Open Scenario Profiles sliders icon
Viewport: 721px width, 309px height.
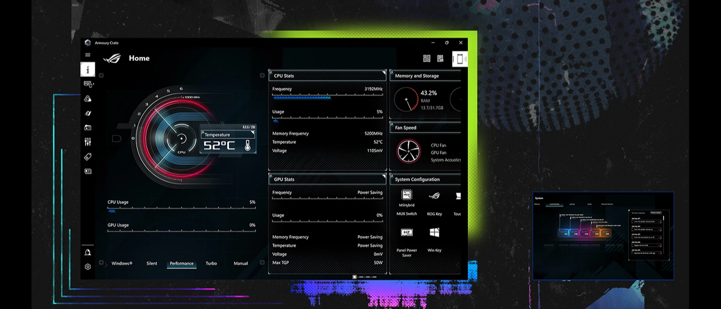(88, 142)
